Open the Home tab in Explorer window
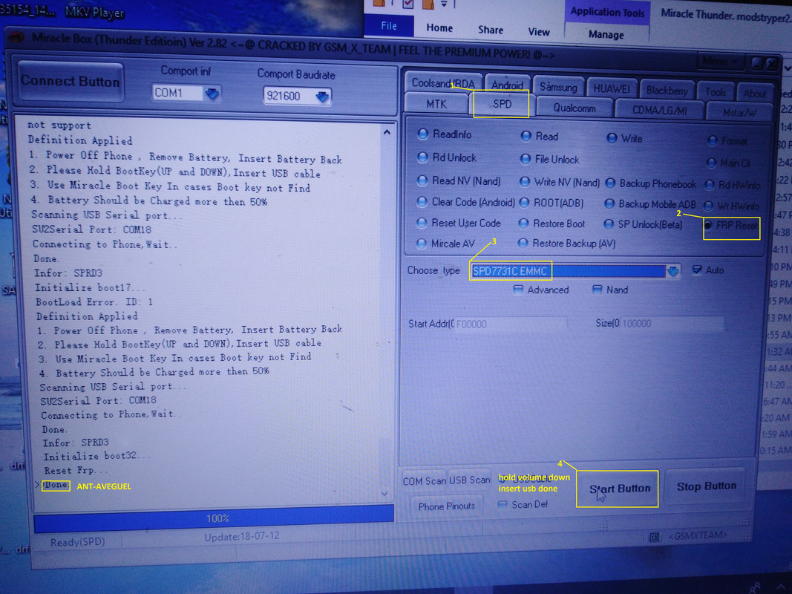This screenshot has height=594, width=792. (x=439, y=27)
